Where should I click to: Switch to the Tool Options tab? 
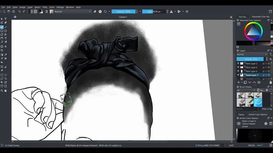coord(243,17)
